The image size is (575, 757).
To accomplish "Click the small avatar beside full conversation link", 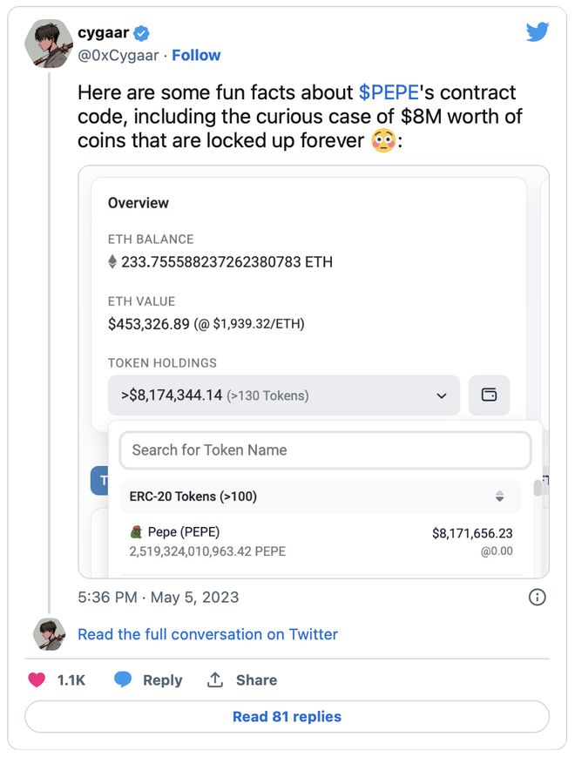I will [x=49, y=634].
